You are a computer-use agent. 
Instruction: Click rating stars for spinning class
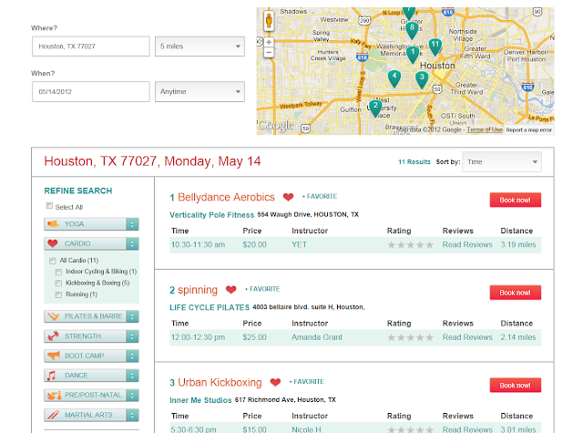pyautogui.click(x=411, y=337)
